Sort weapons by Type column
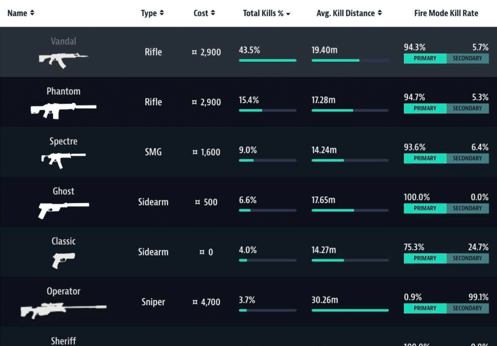The image size is (497, 346). [153, 13]
